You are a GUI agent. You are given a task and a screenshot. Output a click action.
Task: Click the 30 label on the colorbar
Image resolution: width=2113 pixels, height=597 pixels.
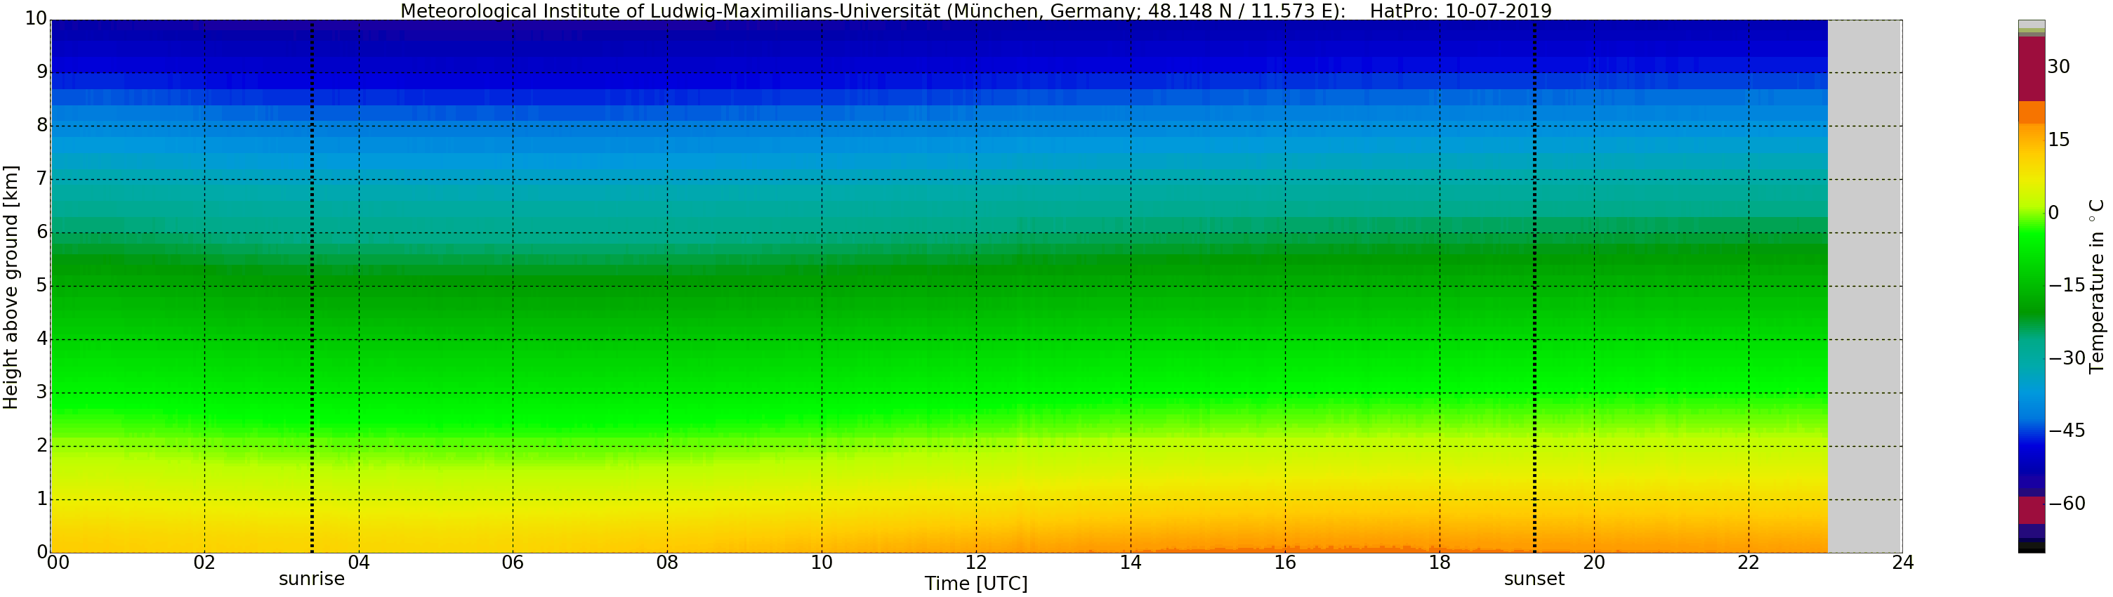(2058, 67)
